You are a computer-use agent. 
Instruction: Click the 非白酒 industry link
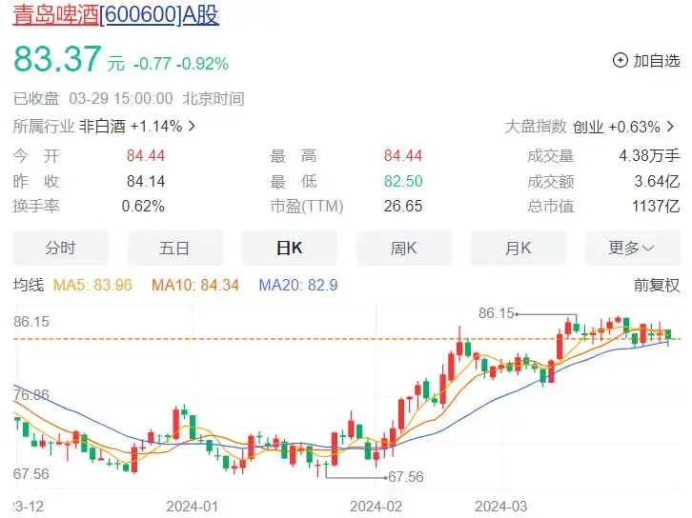pyautogui.click(x=102, y=127)
